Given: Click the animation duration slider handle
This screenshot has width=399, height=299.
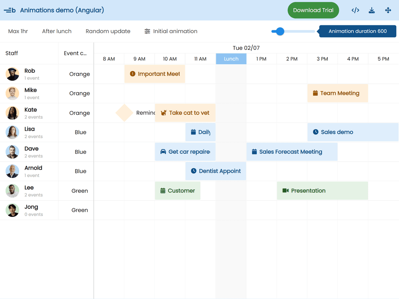Looking at the screenshot, I should [280, 32].
